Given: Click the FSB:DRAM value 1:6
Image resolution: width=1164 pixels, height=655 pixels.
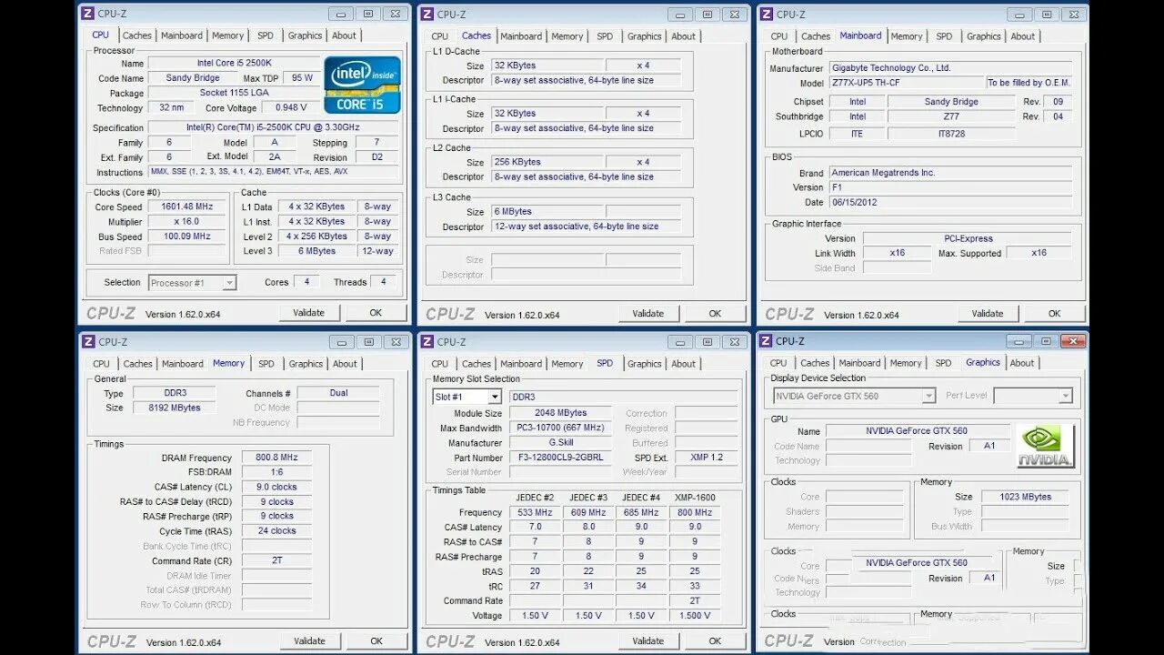Looking at the screenshot, I should (x=276, y=472).
